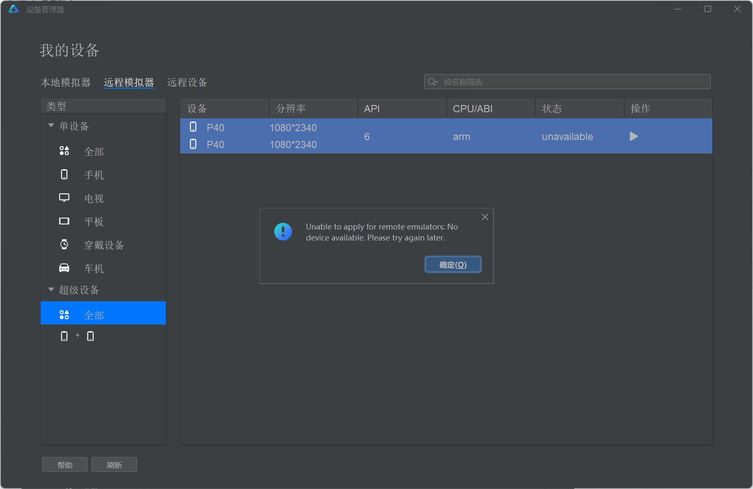The width and height of the screenshot is (753, 489).
Task: Click the search magnifier icon
Action: pos(432,82)
